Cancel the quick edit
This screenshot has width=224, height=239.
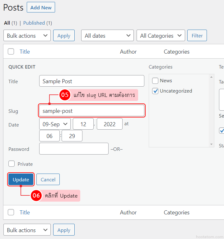tap(48, 179)
